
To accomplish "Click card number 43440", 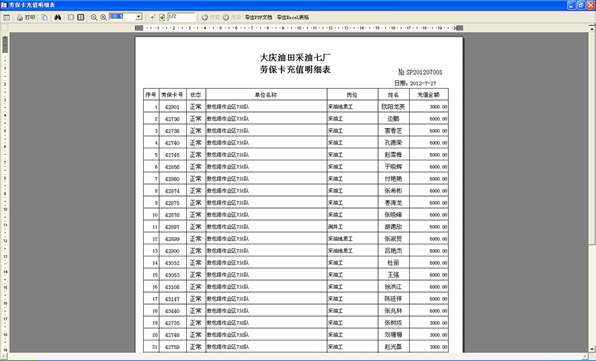I will pyautogui.click(x=172, y=311).
